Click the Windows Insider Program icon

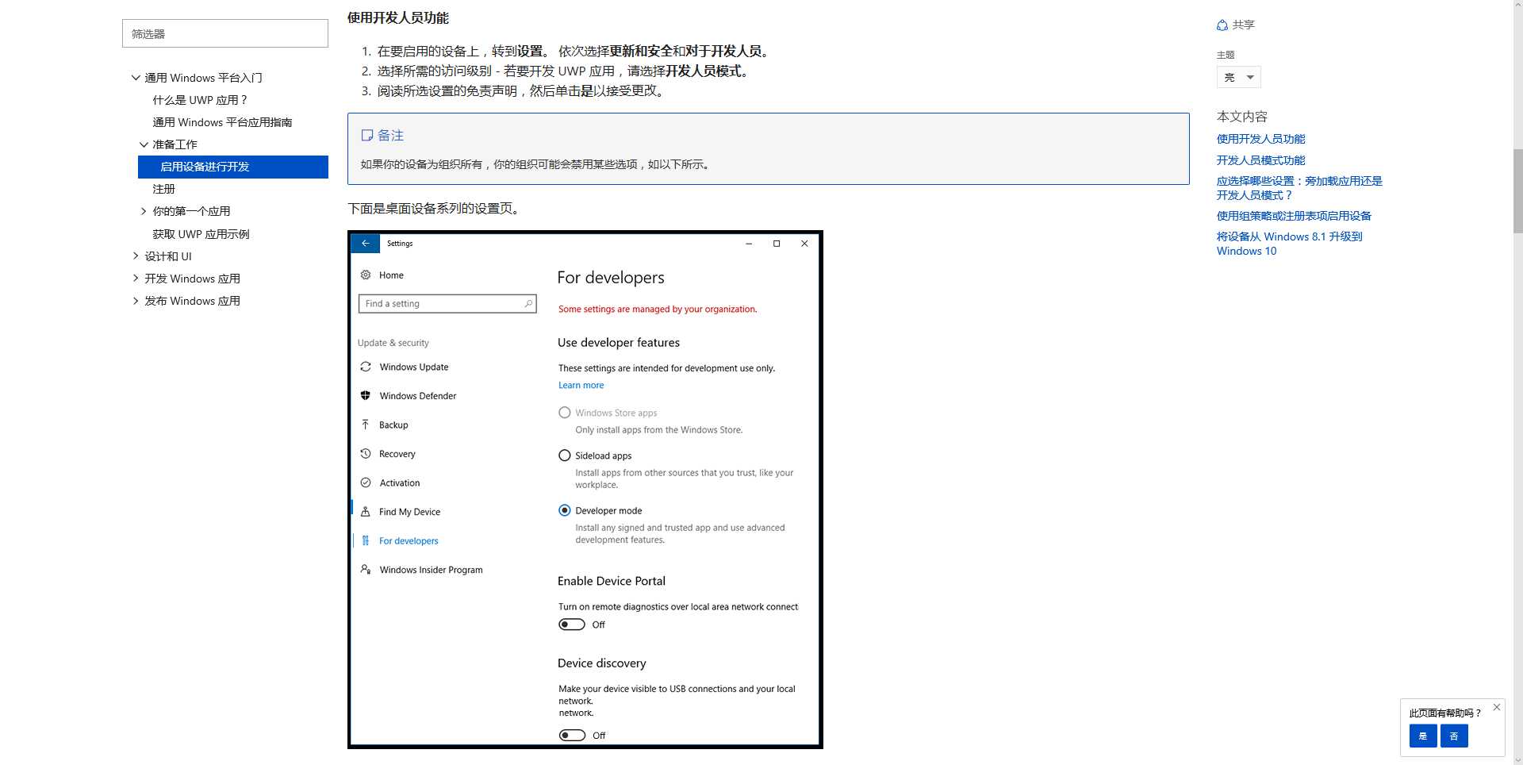pyautogui.click(x=366, y=570)
